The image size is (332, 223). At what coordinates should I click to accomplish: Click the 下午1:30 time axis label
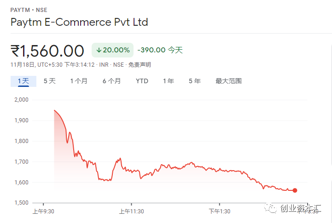tap(220, 212)
